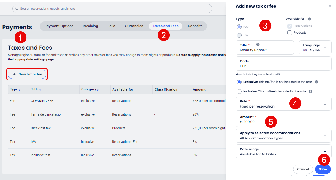
Task: Click help icon beside Title label
Action: click(x=258, y=45)
